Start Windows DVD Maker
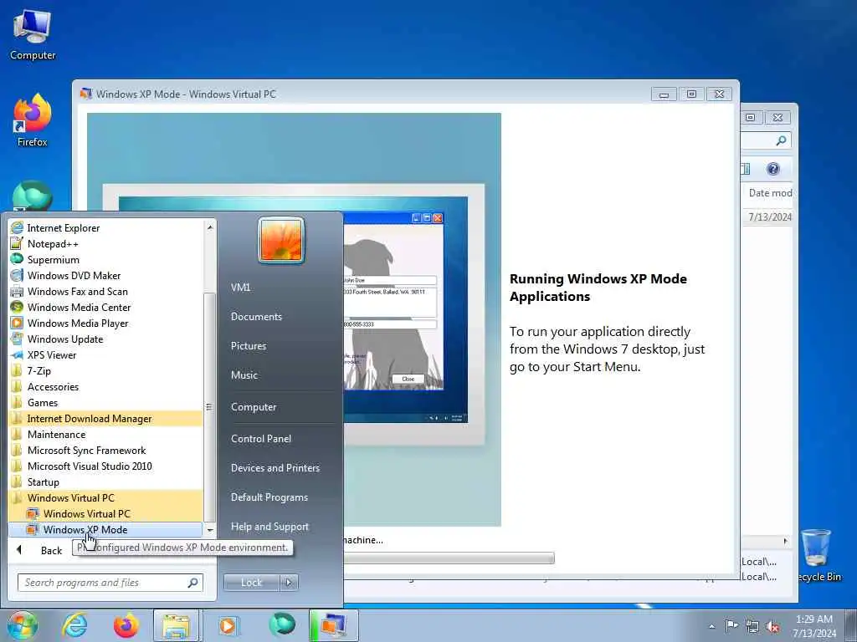The image size is (857, 642). (x=74, y=275)
